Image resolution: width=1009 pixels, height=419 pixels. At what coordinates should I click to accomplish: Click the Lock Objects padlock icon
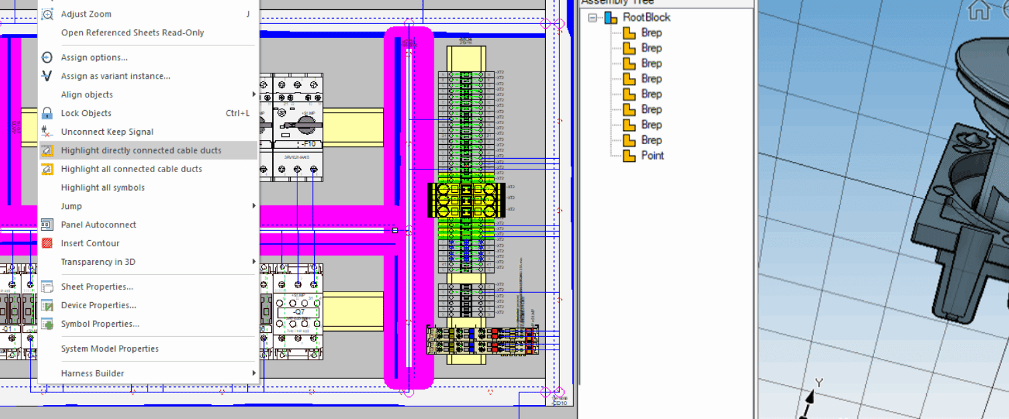[47, 113]
